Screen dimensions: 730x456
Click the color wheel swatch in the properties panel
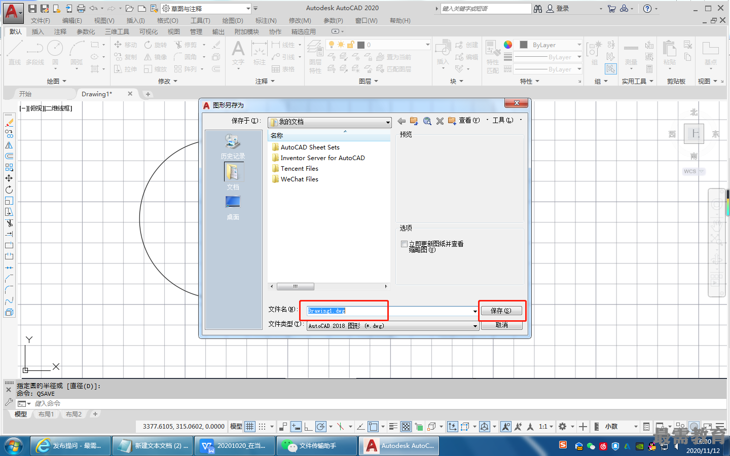508,45
